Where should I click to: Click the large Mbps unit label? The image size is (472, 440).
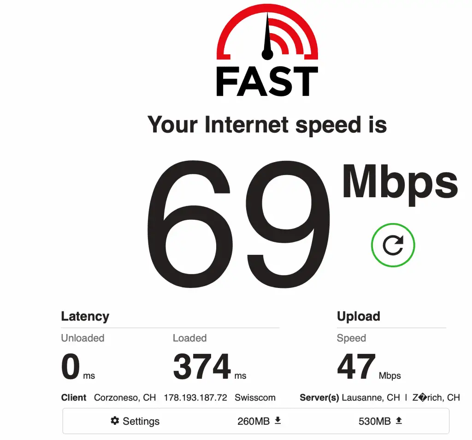coord(400,185)
